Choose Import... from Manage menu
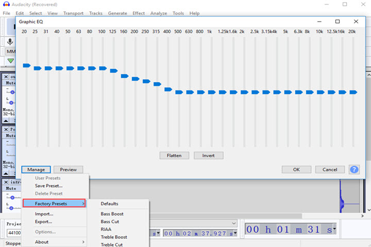The image size is (371, 247). click(x=44, y=214)
